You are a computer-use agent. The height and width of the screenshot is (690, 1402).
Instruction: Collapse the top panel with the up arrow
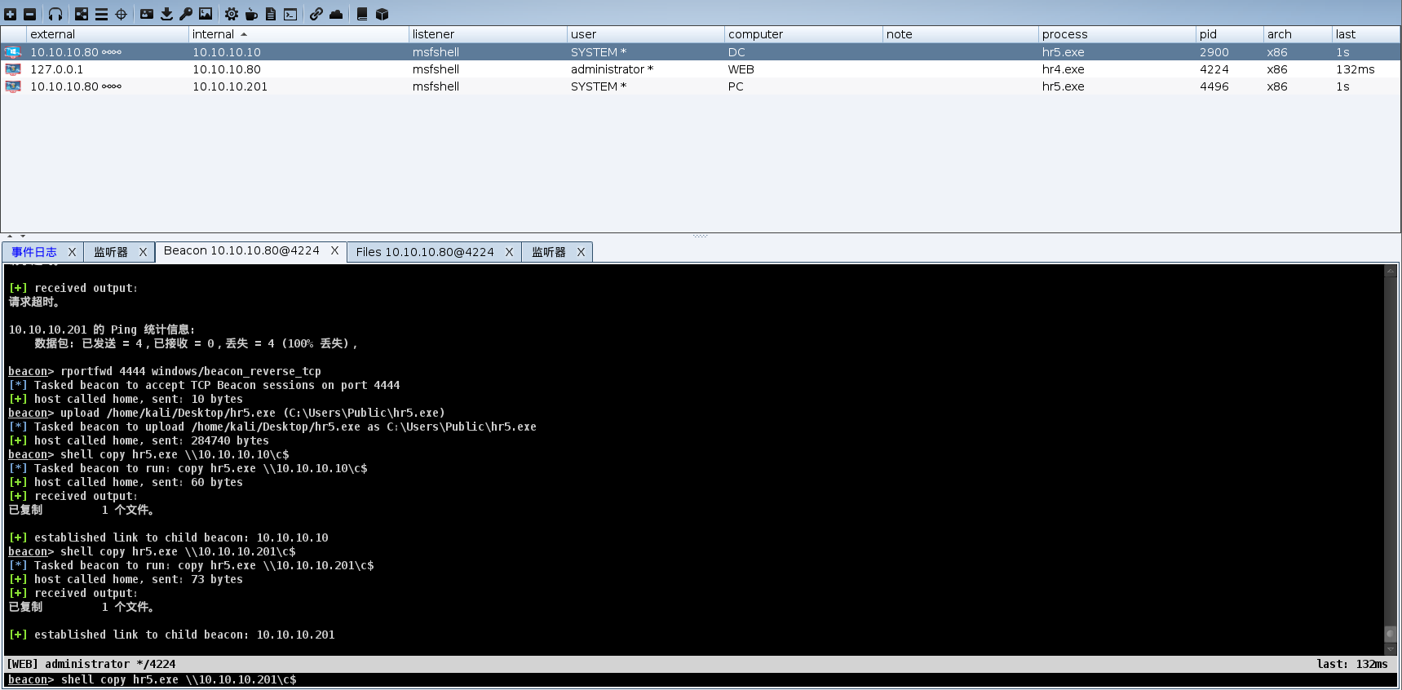pos(9,237)
